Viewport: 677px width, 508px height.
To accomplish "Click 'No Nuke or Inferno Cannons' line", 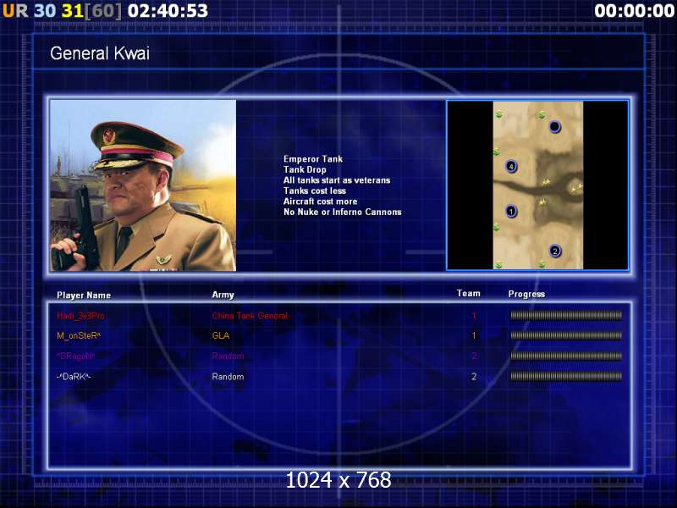I will [343, 213].
